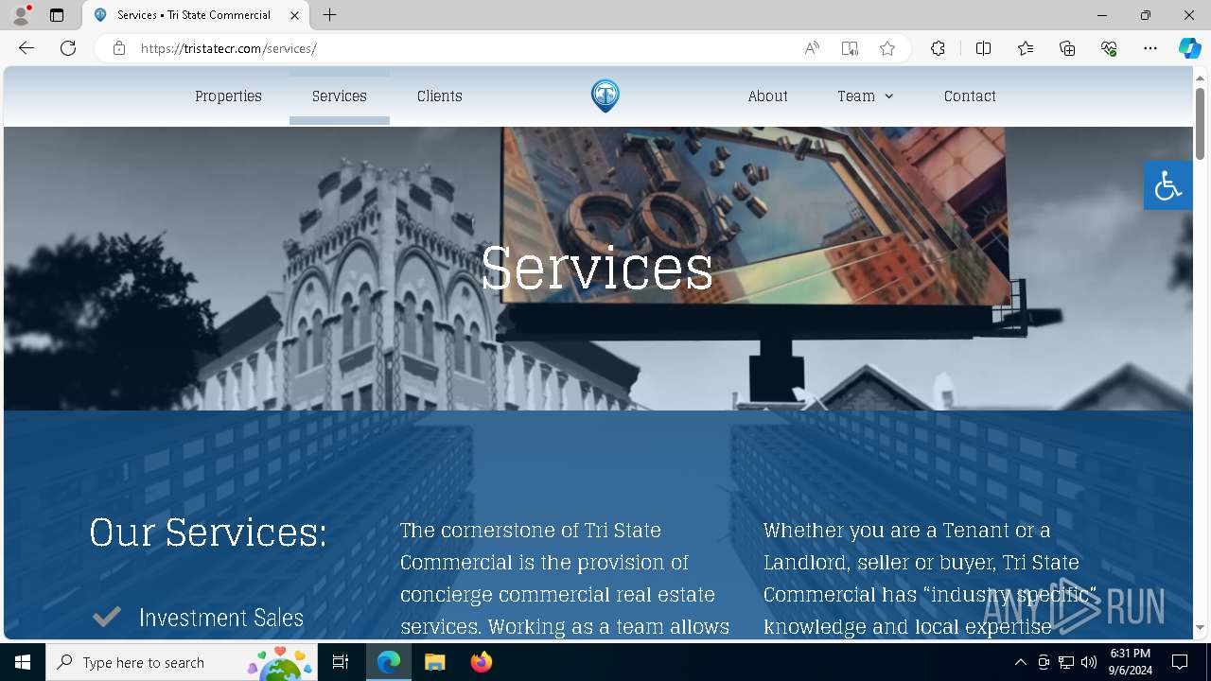Click the Edge taskbar icon
This screenshot has width=1211, height=681.
(x=389, y=662)
